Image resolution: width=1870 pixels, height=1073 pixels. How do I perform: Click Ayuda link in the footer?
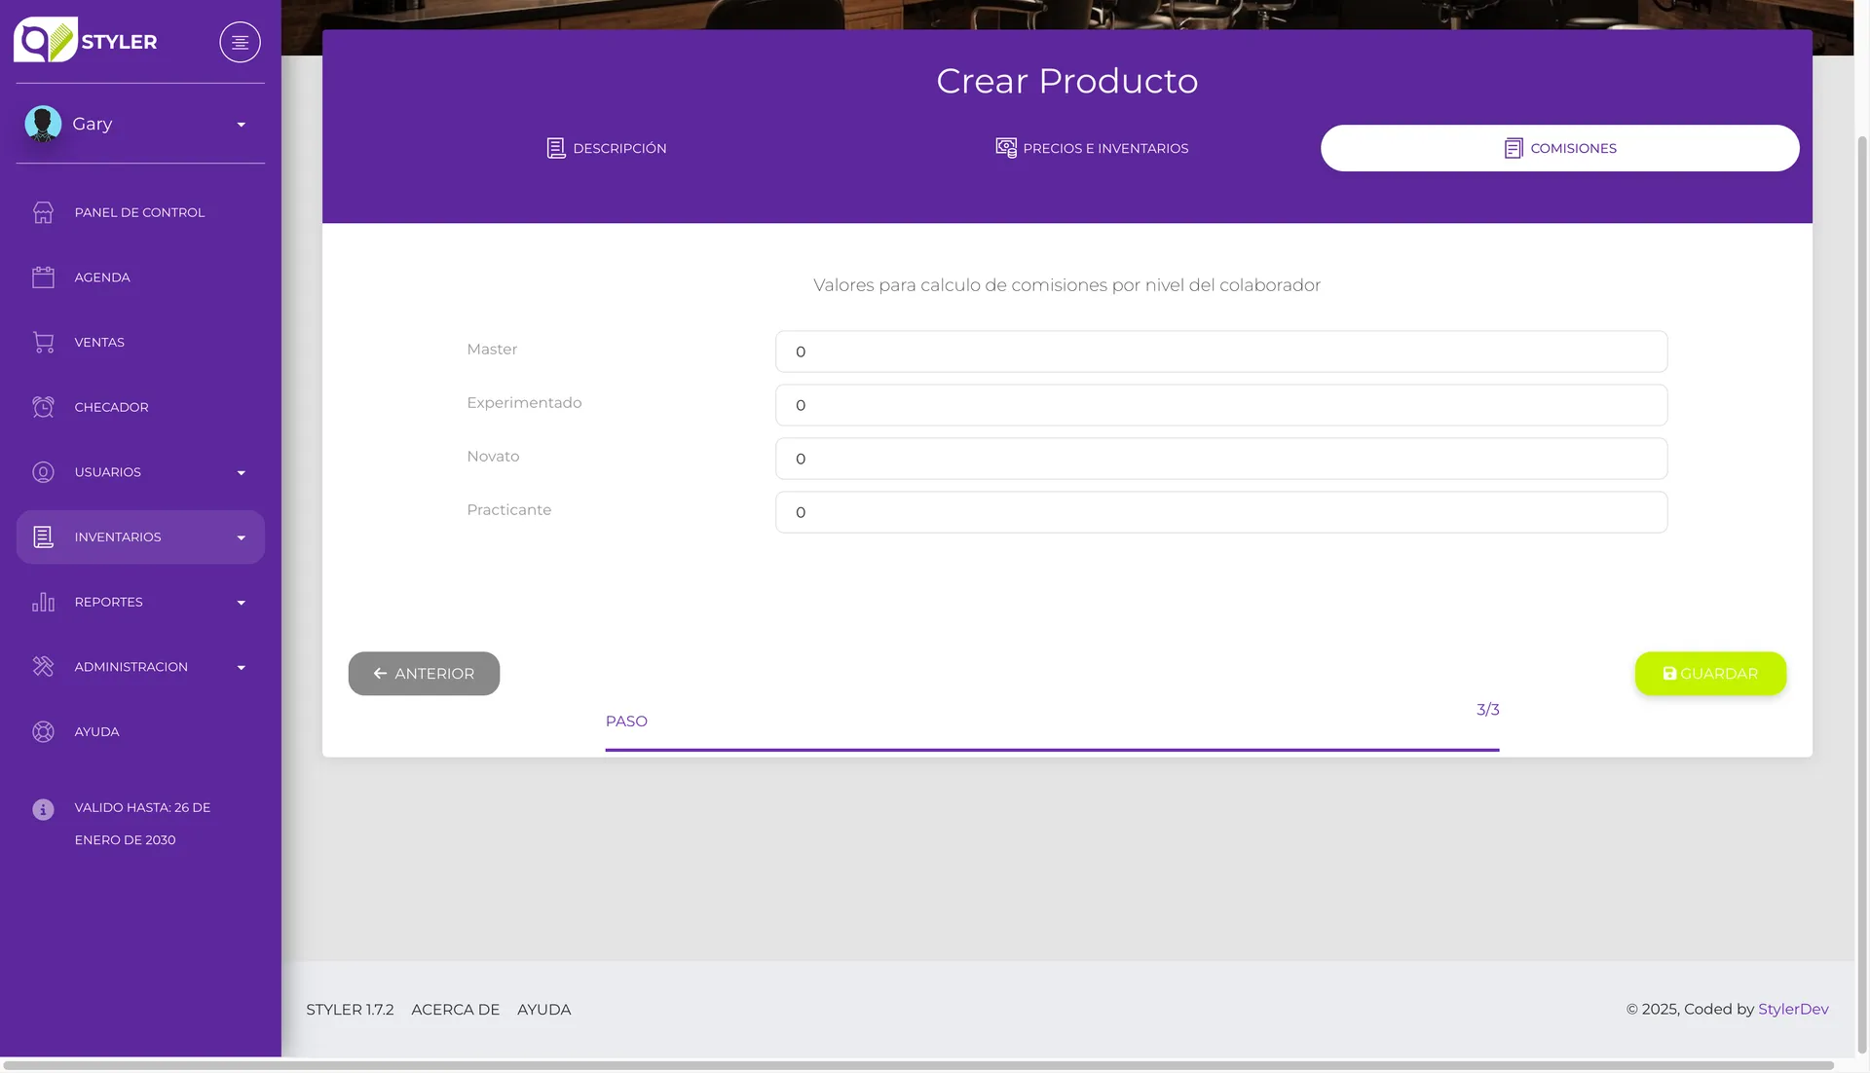[x=543, y=1010]
